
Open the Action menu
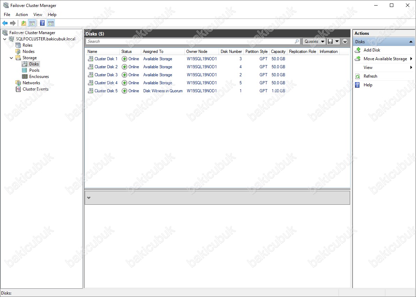[22, 15]
